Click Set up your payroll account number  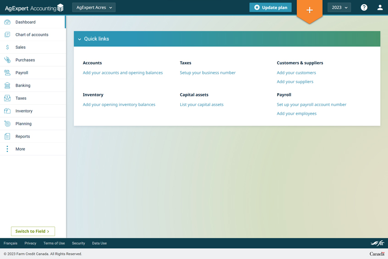[x=311, y=105]
